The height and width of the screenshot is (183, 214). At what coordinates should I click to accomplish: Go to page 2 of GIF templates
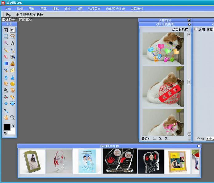160,139
